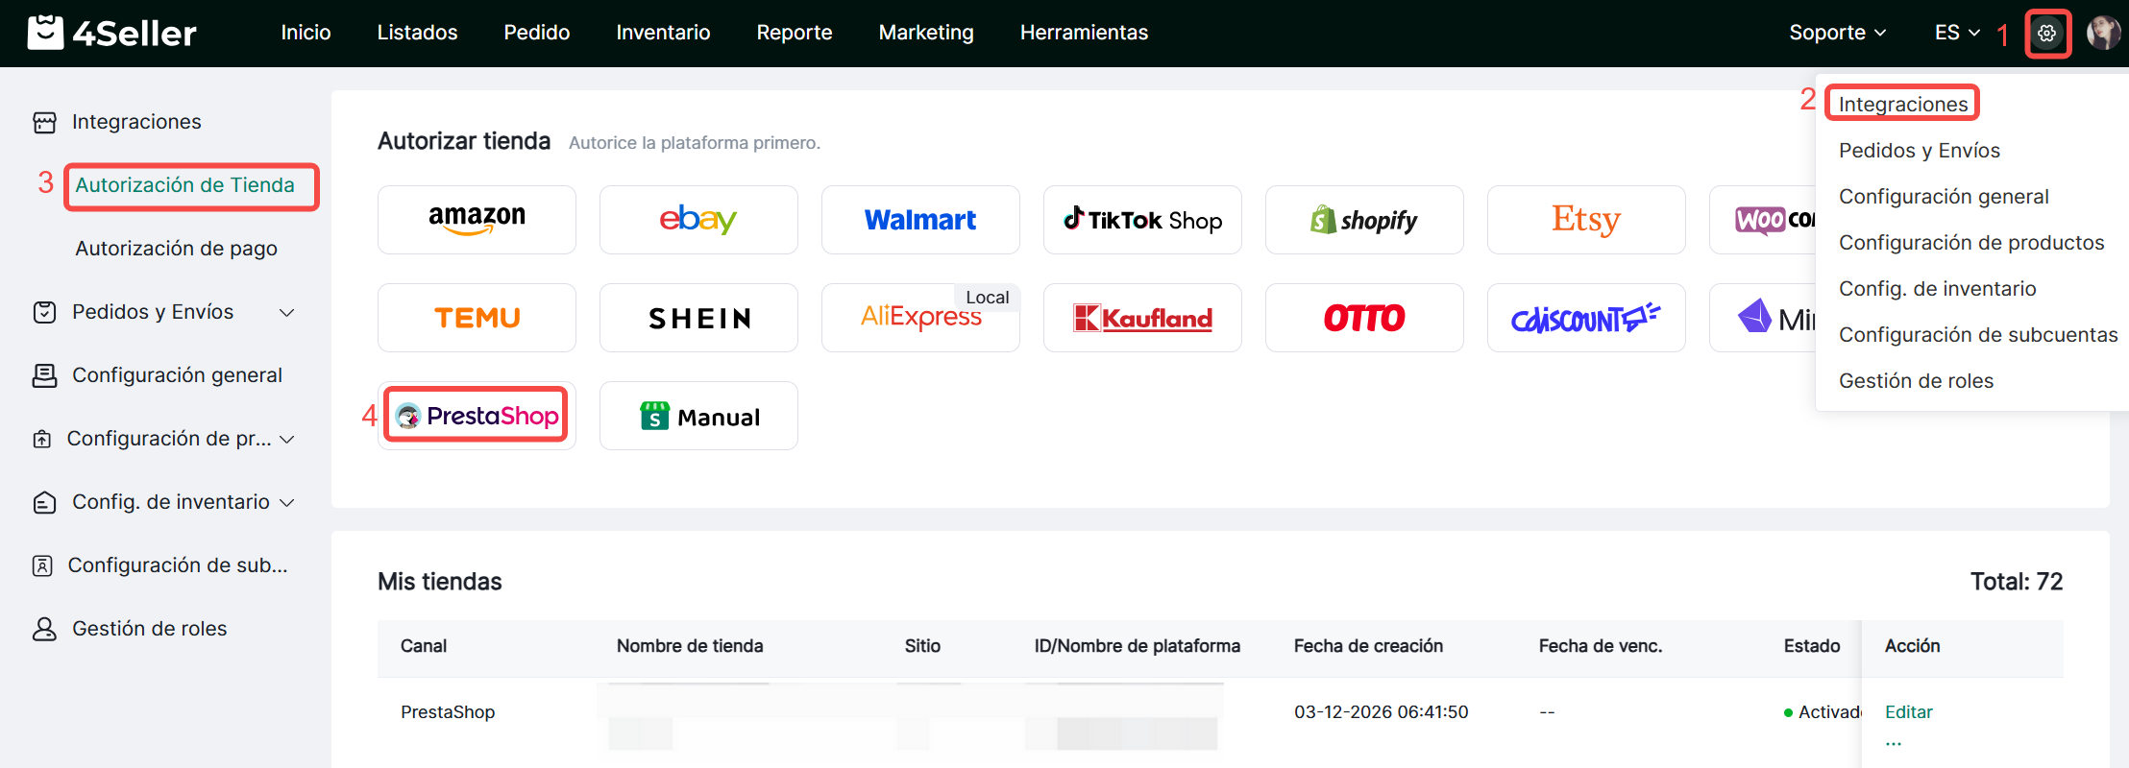This screenshot has height=768, width=2129.
Task: Select Integraciones in settings dropdown
Action: pos(1902,104)
